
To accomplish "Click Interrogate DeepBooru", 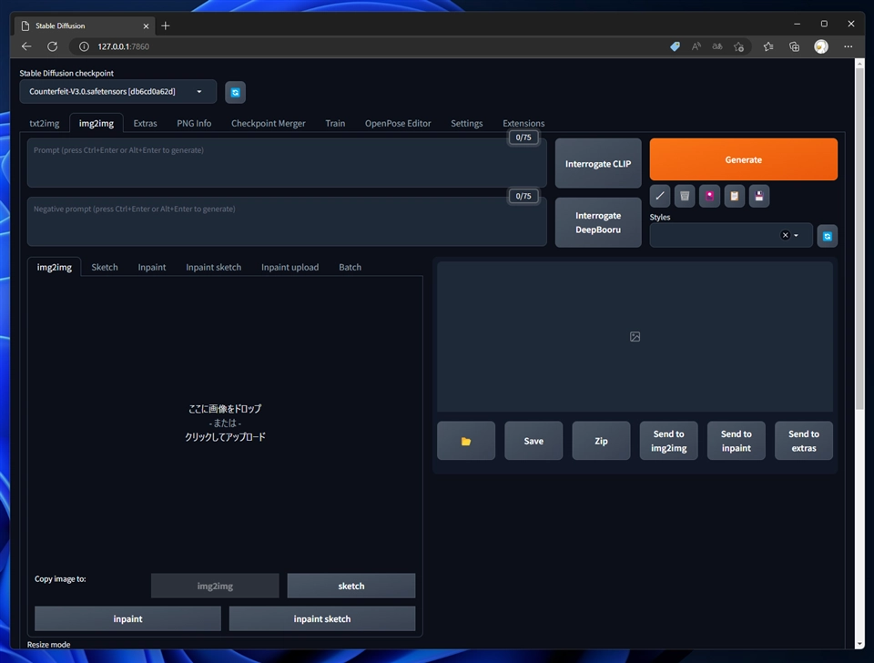I will 598,222.
